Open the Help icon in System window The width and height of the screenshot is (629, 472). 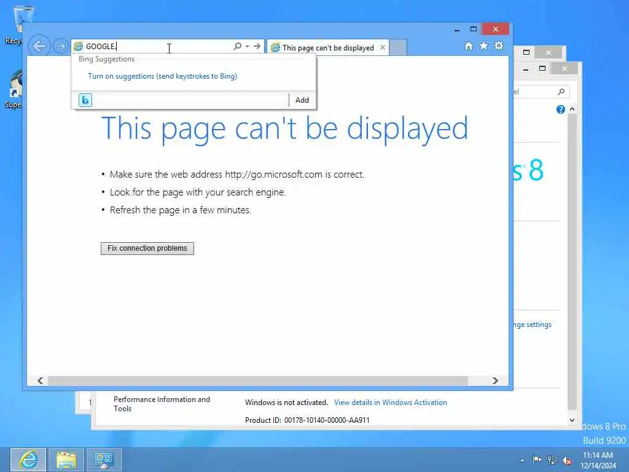560,109
